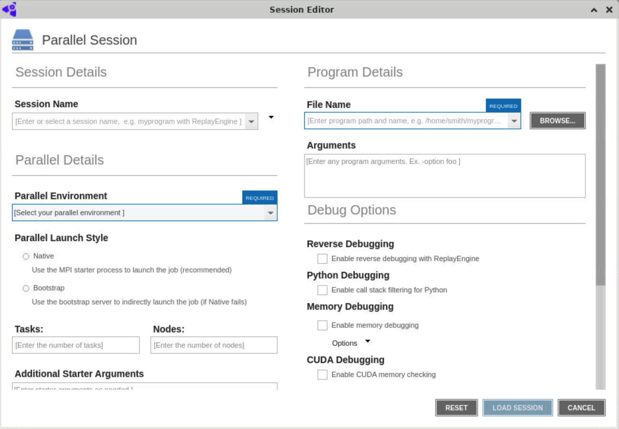Turn on memory debugging checkbox
This screenshot has width=619, height=429.
tap(322, 325)
